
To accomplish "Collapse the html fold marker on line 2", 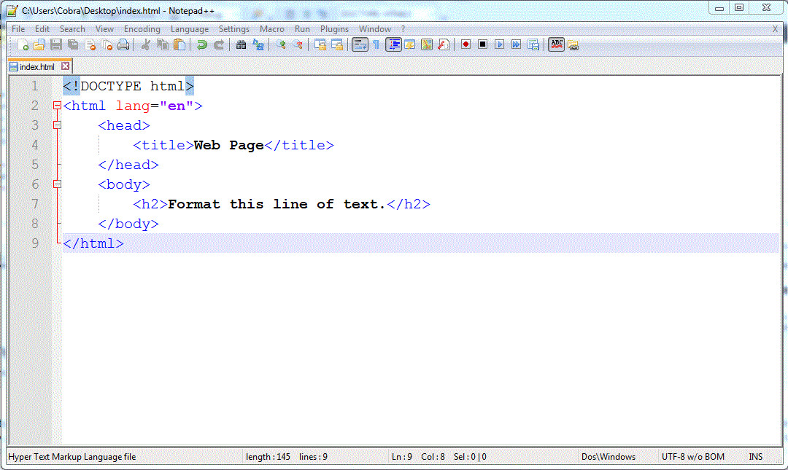I will click(58, 106).
